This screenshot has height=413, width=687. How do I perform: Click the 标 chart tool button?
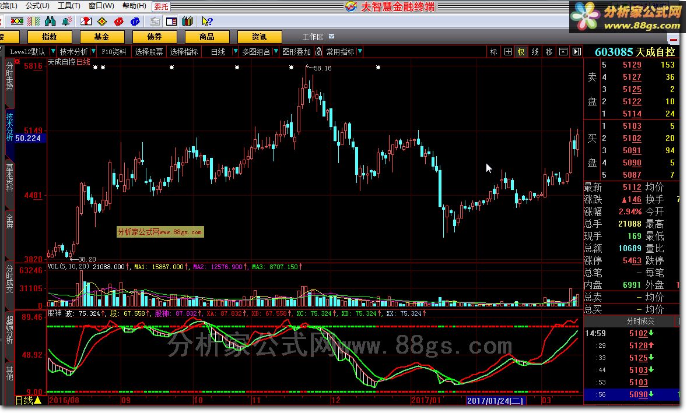point(494,52)
